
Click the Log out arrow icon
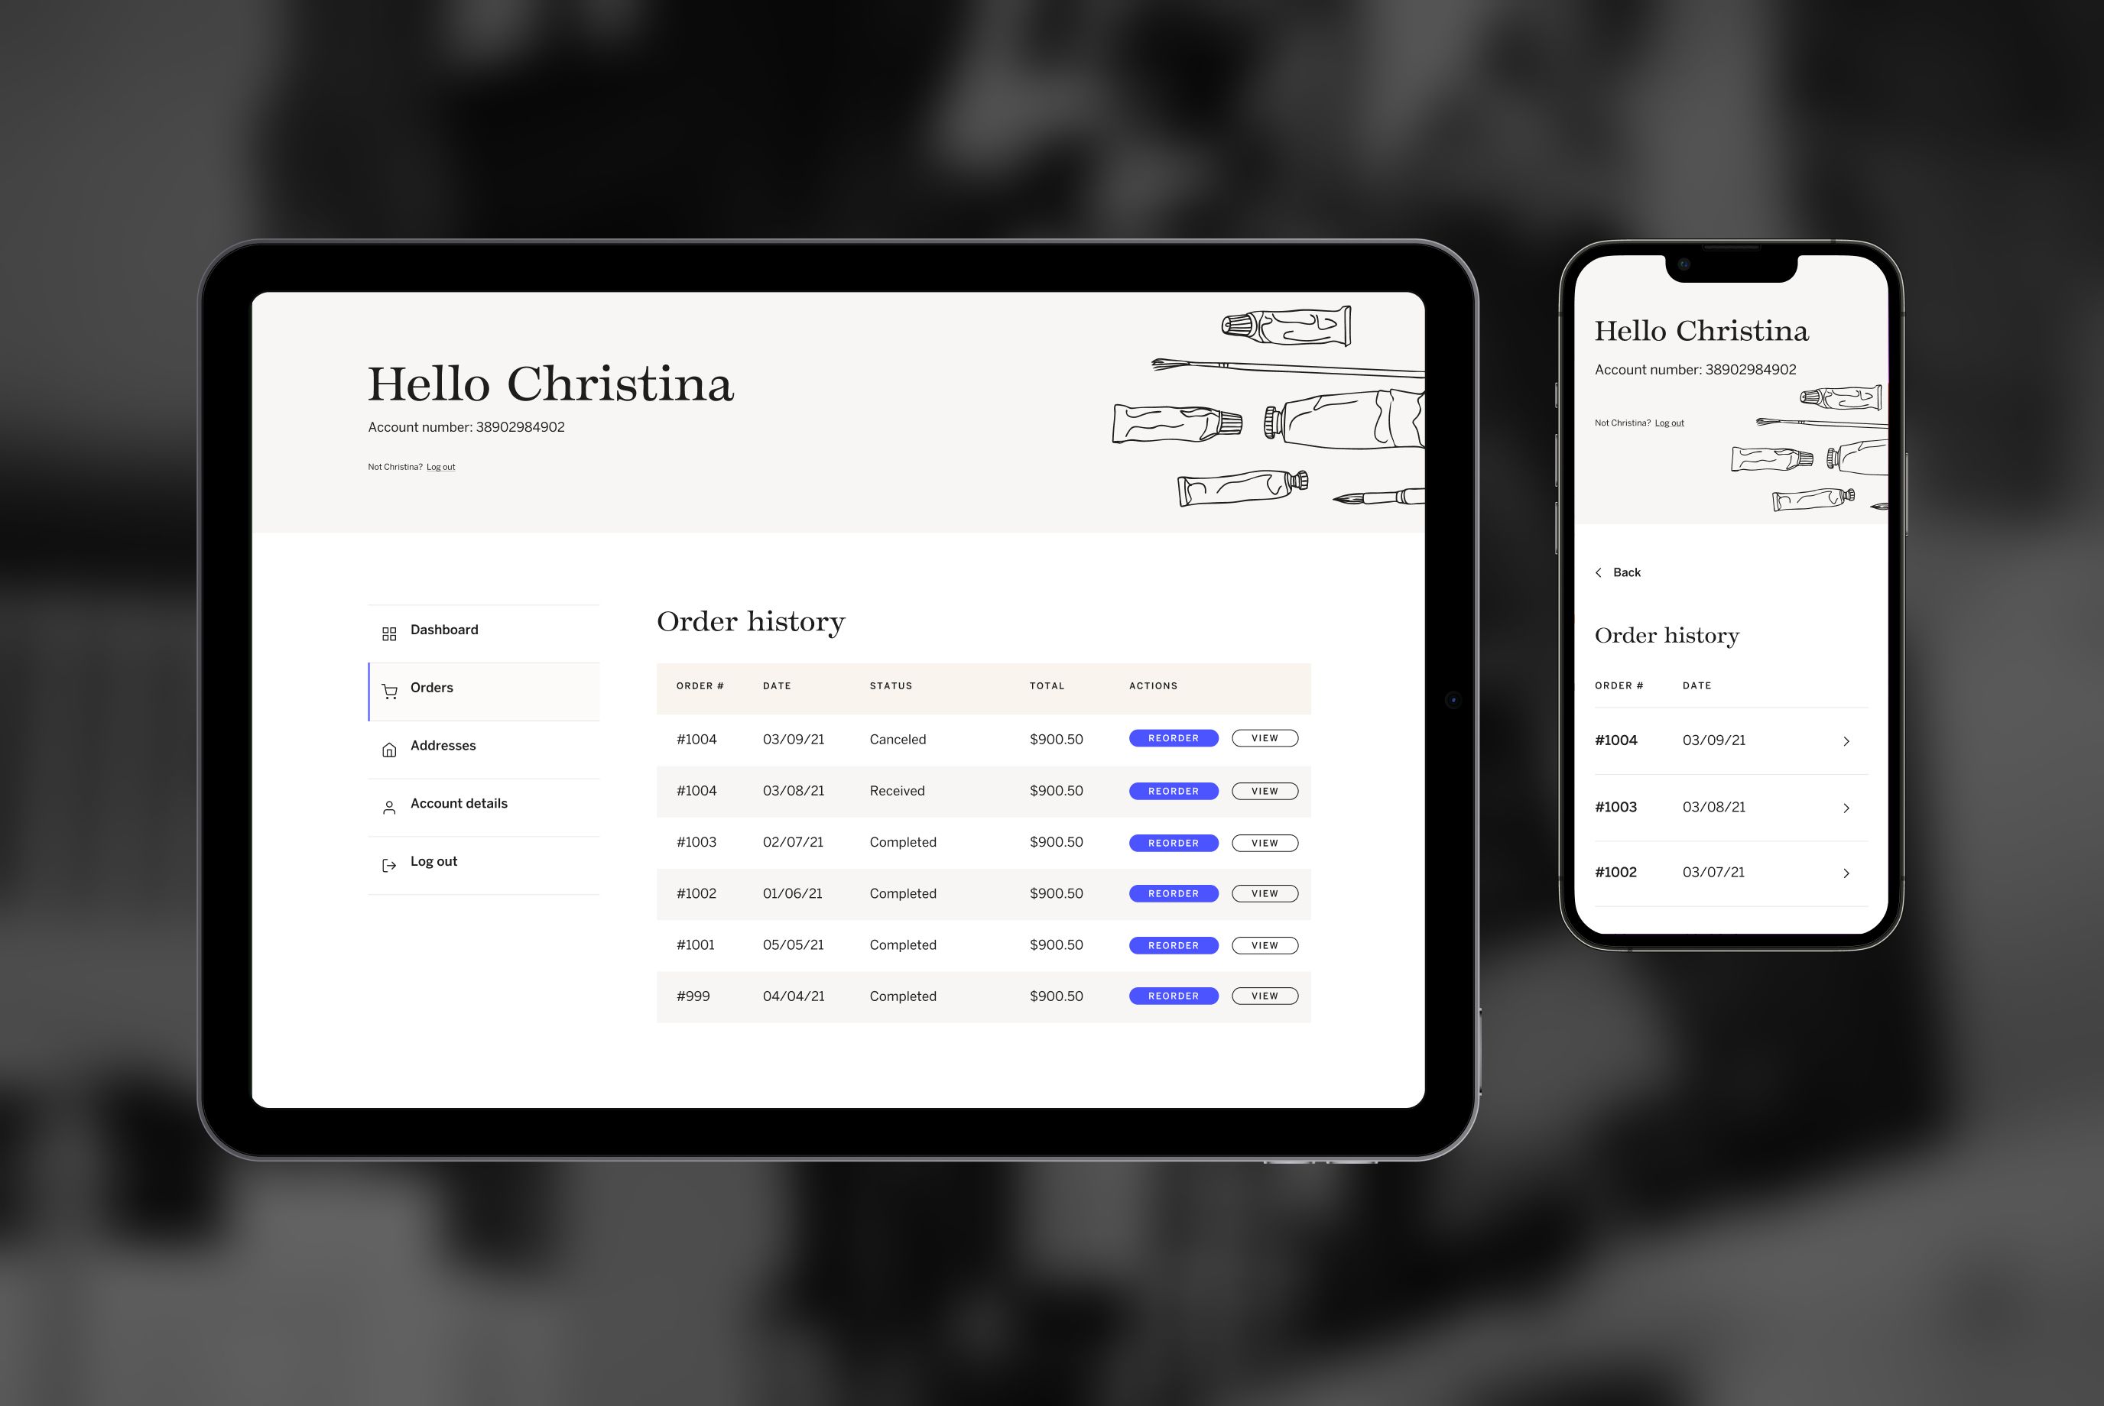[x=389, y=861]
